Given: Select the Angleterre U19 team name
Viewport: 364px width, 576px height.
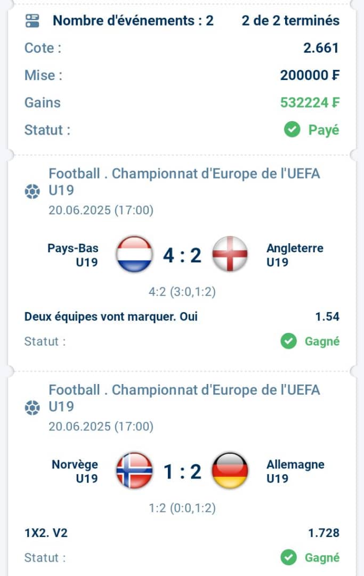Looking at the screenshot, I should point(295,255).
